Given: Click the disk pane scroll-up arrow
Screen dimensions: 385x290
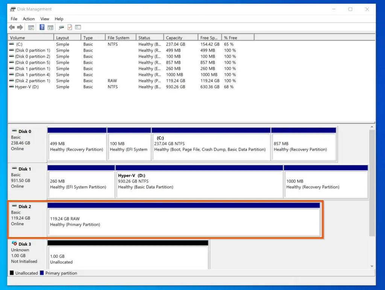Looking at the screenshot, I should click(x=372, y=127).
